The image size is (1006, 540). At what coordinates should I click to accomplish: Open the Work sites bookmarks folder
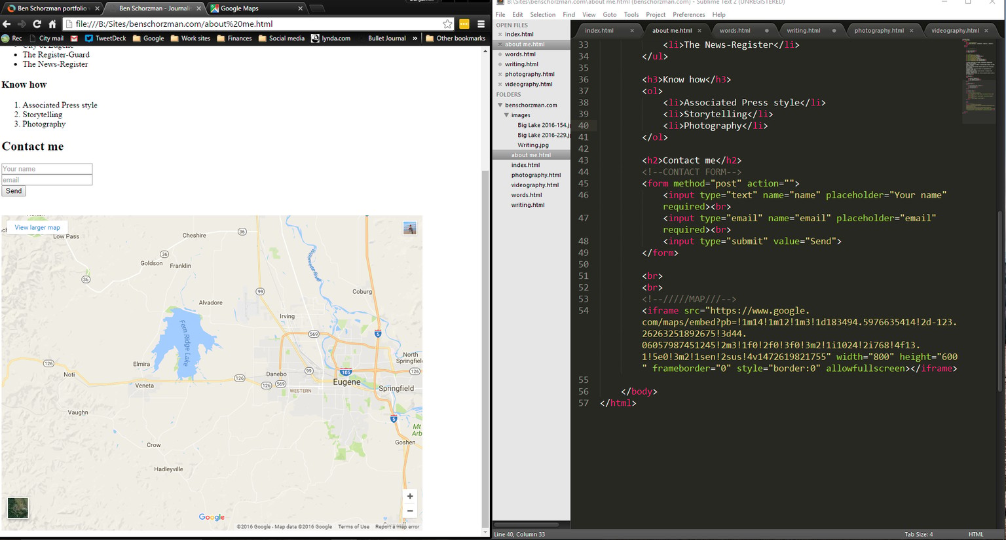pyautogui.click(x=190, y=38)
